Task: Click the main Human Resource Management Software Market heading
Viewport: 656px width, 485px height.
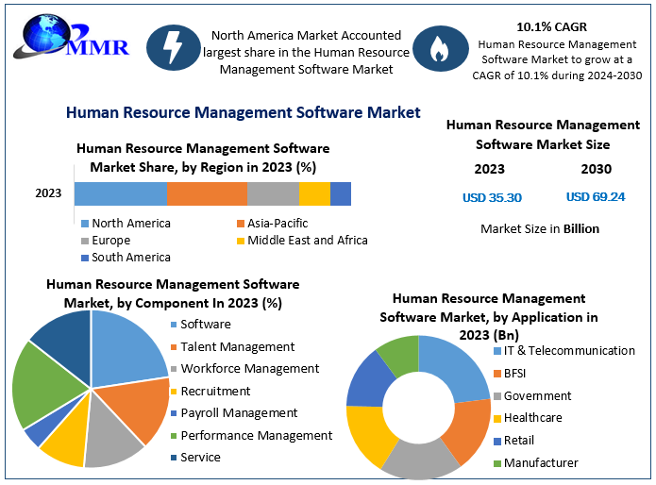Action: point(243,112)
